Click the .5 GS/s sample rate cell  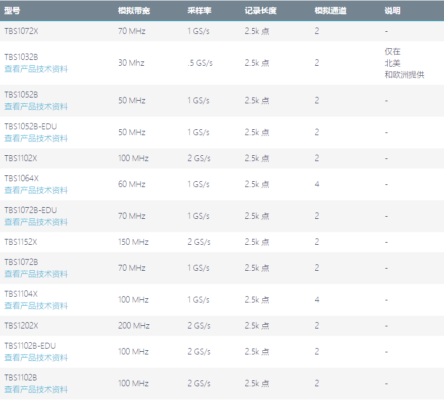coord(200,63)
